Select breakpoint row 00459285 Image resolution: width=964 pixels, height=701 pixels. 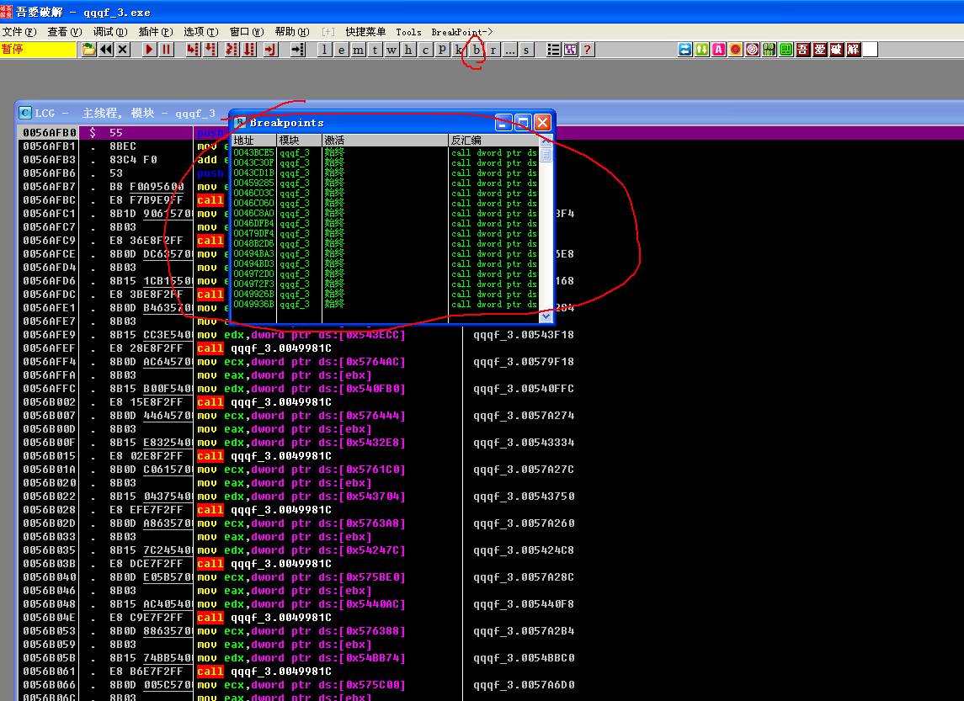tap(386, 183)
